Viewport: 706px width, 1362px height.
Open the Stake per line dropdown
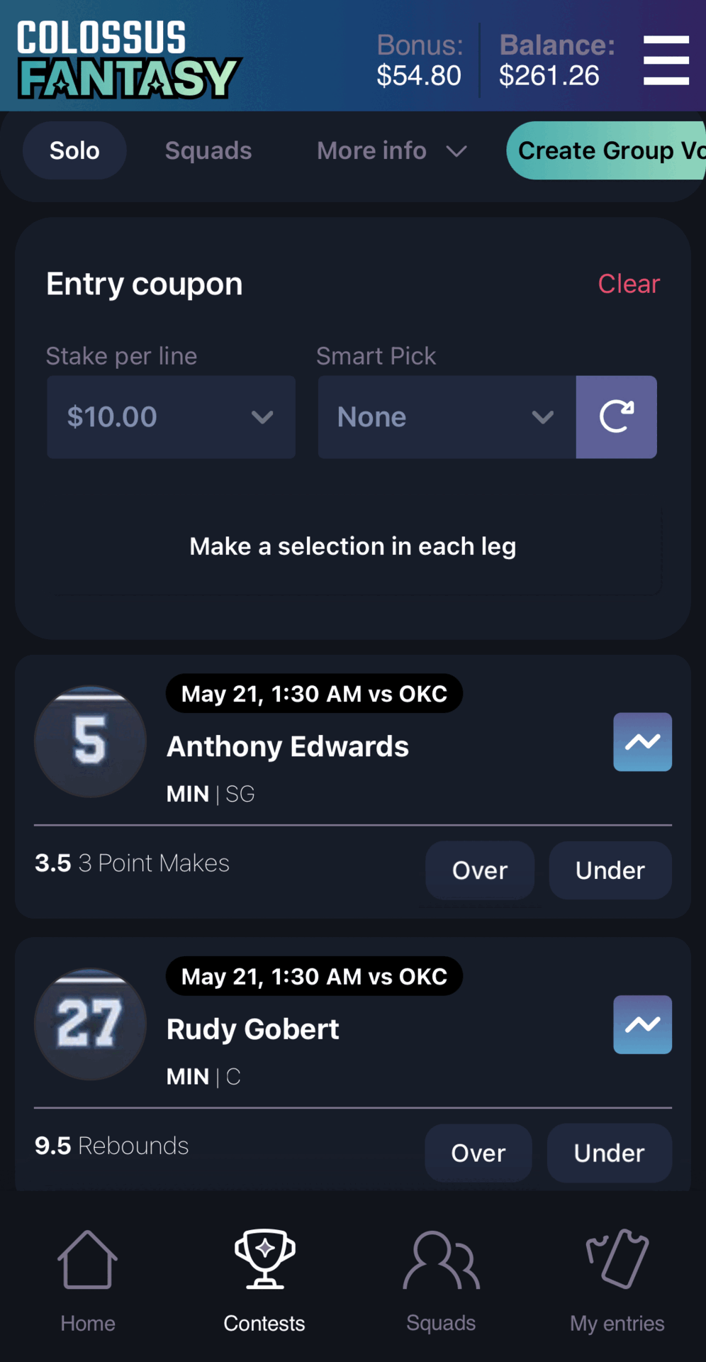171,417
